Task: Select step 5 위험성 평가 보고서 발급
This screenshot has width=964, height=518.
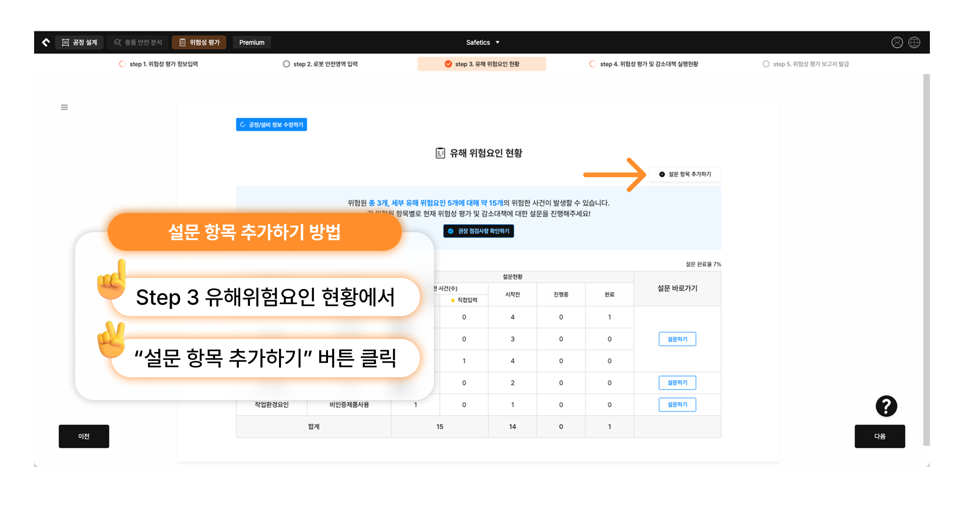Action: click(x=805, y=64)
